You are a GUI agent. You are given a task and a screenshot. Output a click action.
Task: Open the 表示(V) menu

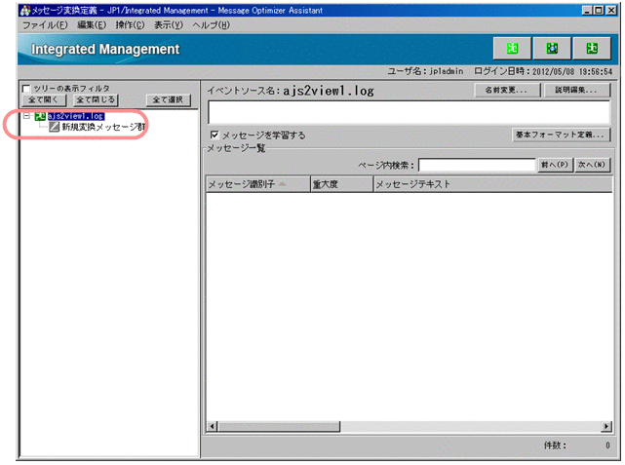point(169,25)
